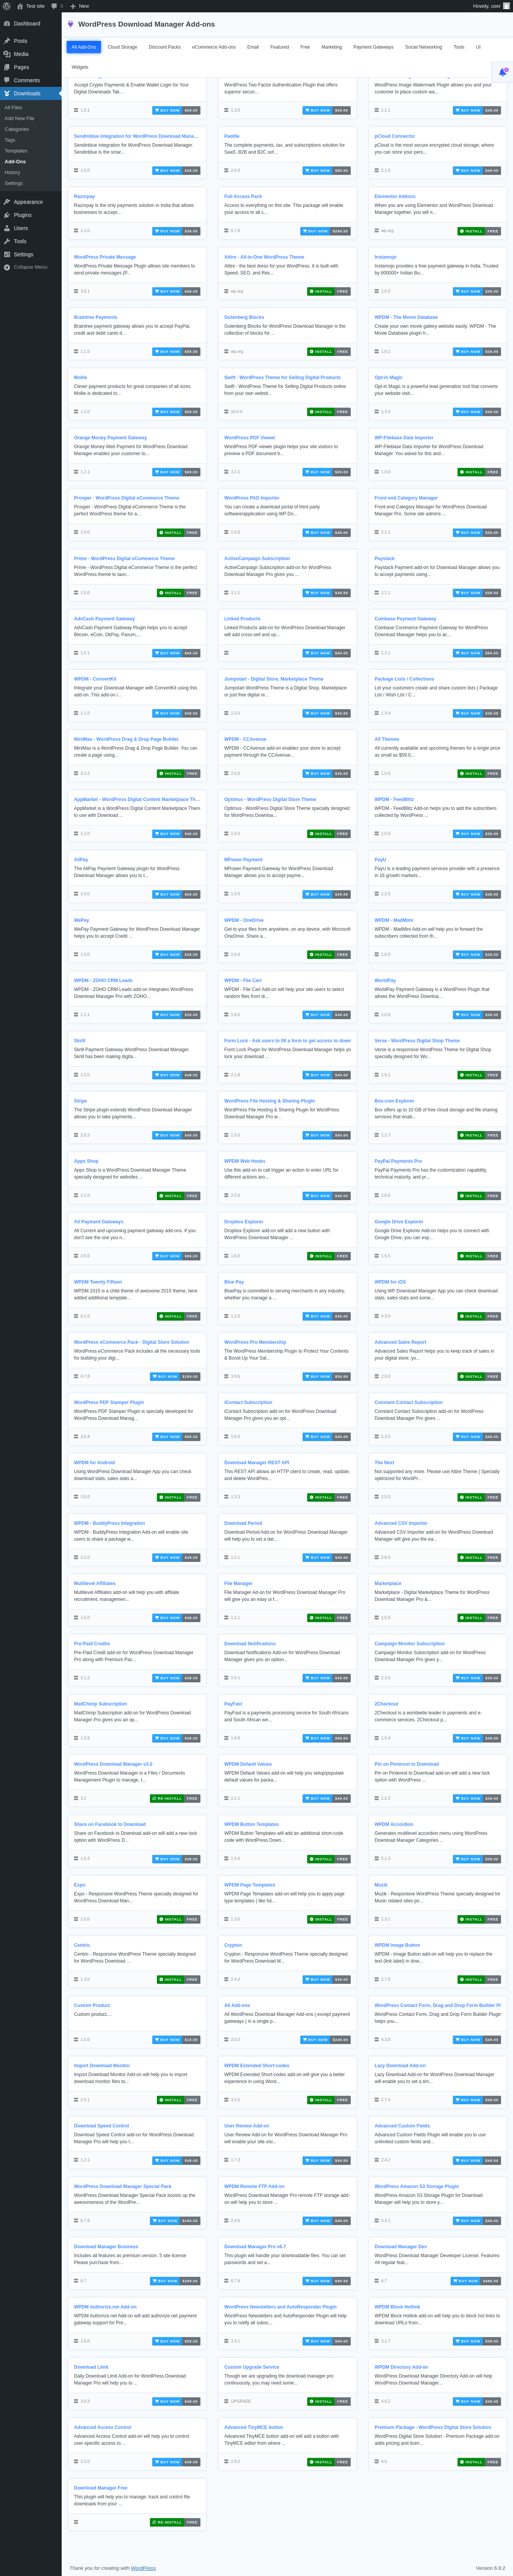513x2576 pixels.
Task: Select the All Add-Ons tab
Action: pos(84,47)
